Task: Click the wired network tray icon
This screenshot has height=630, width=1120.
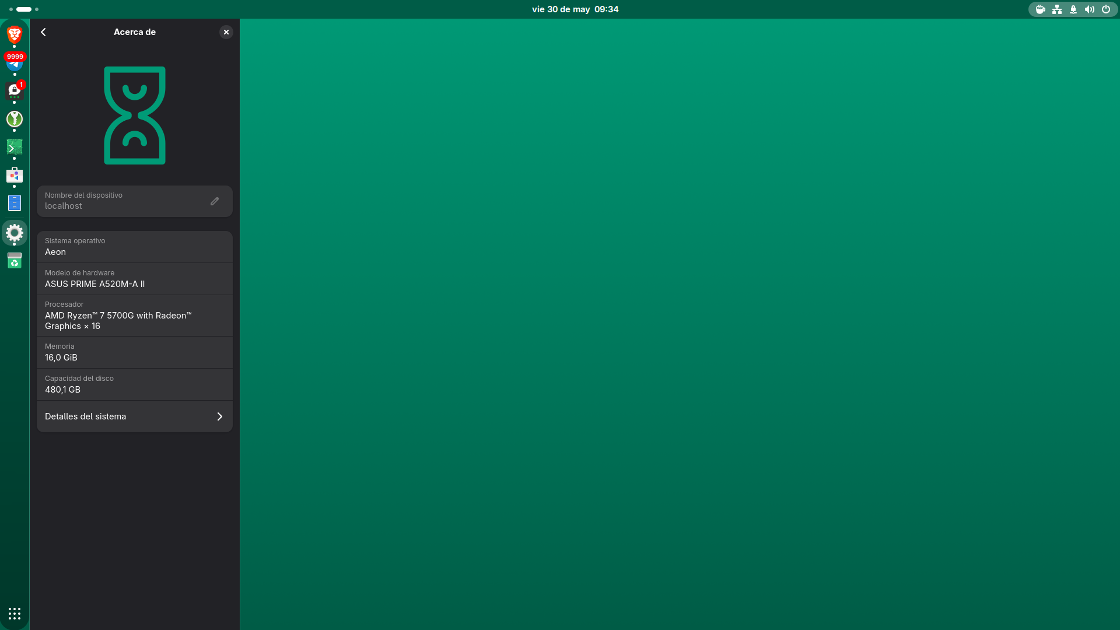Action: [x=1057, y=9]
